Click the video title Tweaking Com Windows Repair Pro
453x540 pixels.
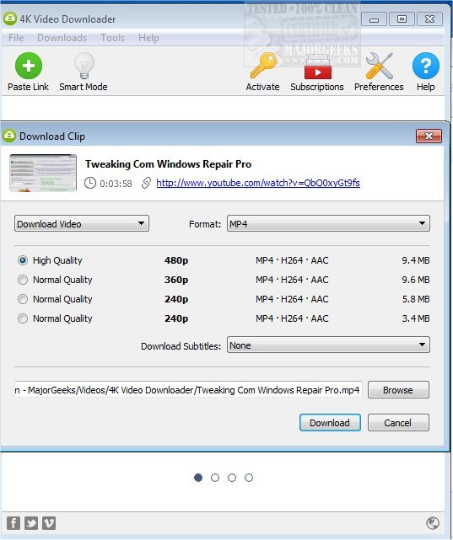coord(168,164)
